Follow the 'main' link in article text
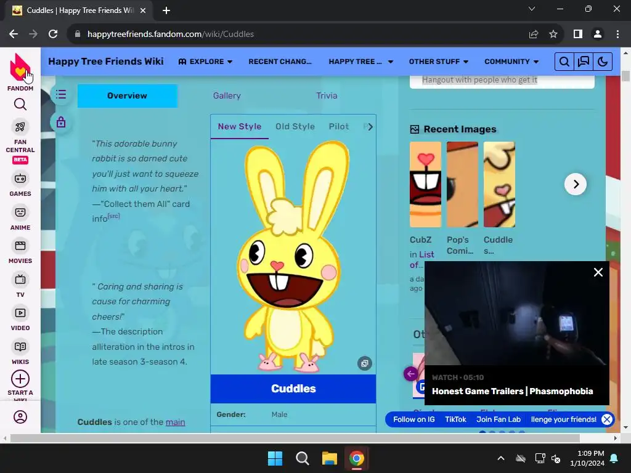The image size is (631, 473). coord(176,422)
